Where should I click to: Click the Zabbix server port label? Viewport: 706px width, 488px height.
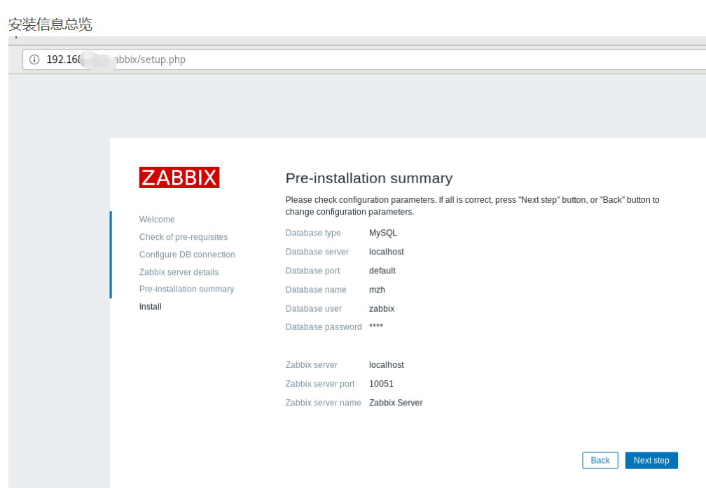(319, 384)
